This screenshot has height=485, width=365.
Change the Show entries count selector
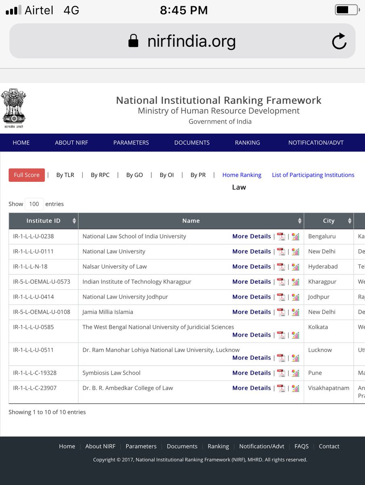coord(34,204)
